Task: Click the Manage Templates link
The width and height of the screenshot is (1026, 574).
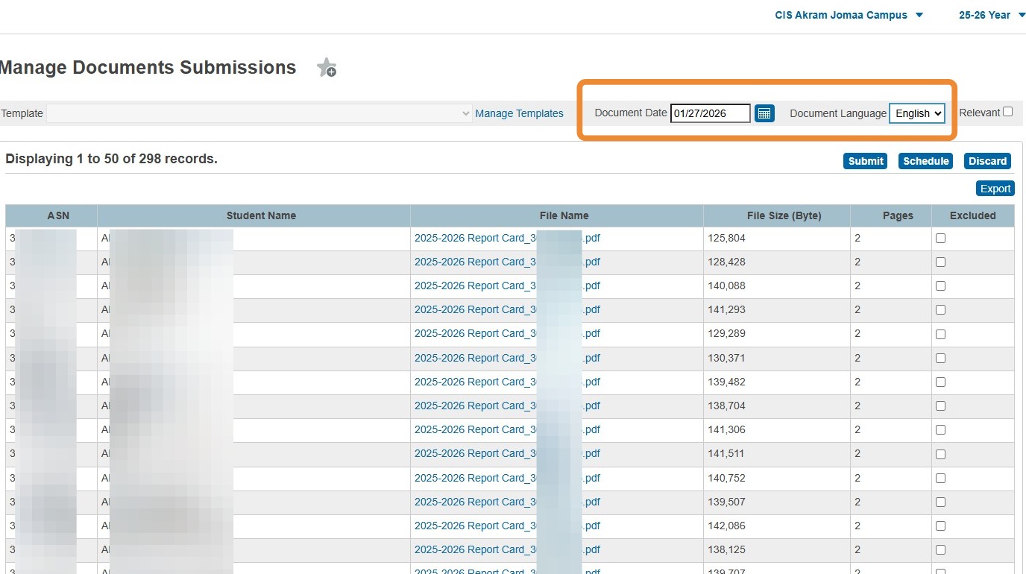Action: 519,113
